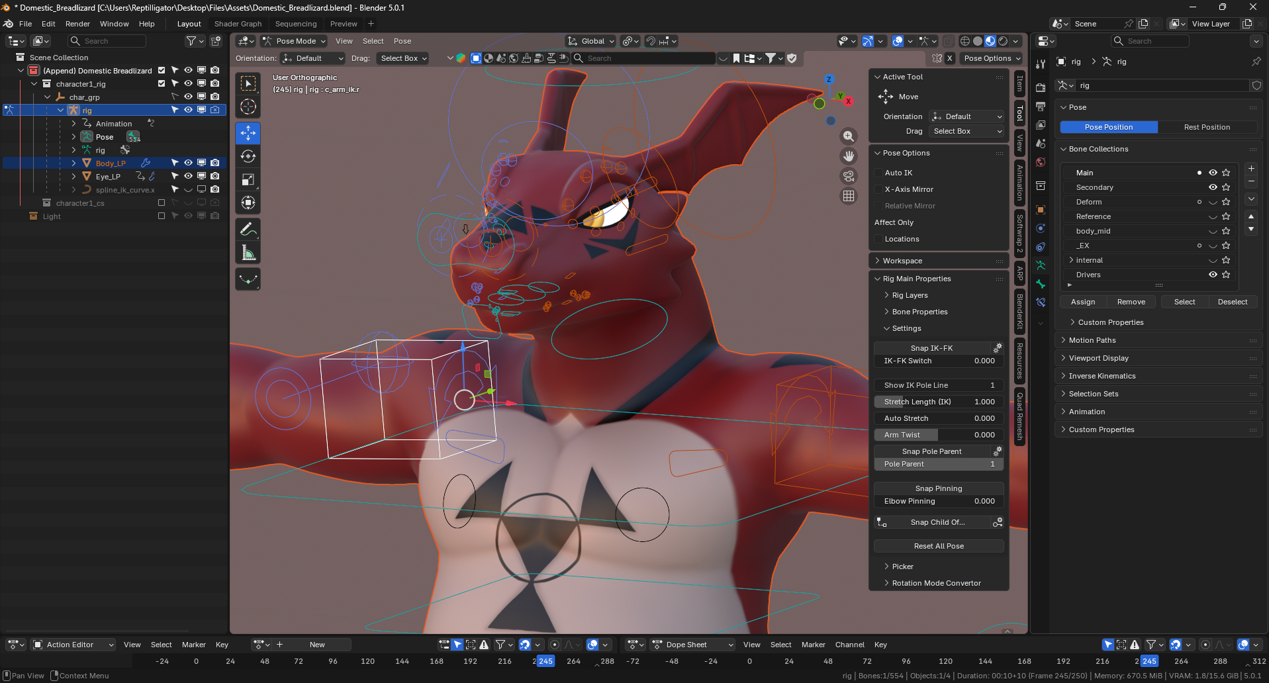The width and height of the screenshot is (1269, 683).
Task: Switch to the Shader Graph workspace tab
Action: click(238, 24)
